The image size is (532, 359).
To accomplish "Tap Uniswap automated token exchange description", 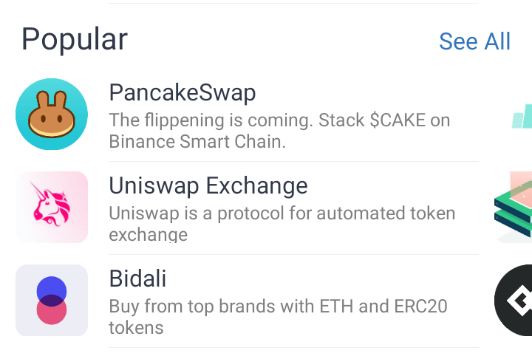I will tap(282, 224).
